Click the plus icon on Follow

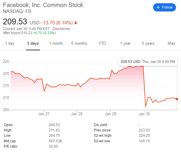pyautogui.click(x=158, y=7)
